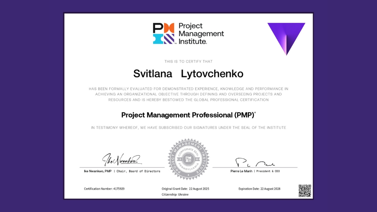Screen dimensions: 377x212
Task: Select the QR code on the certificate
Action: point(305,191)
